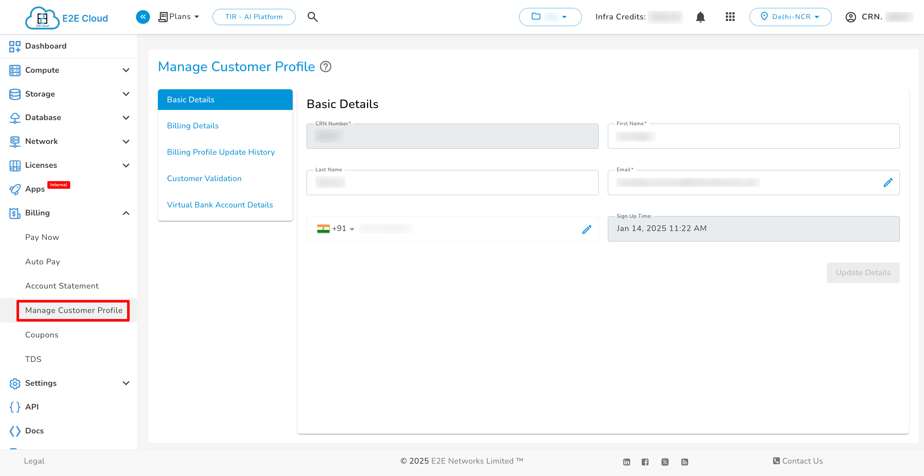Click the E2E Cloud logo

pyautogui.click(x=67, y=17)
